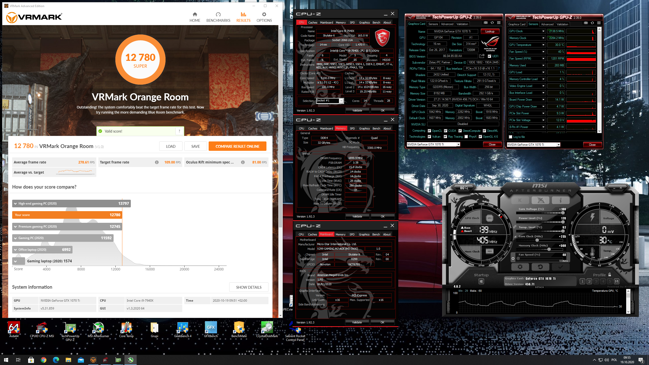Click the Kombustor K button in Afterburner
649x365 pixels.
(x=520, y=200)
